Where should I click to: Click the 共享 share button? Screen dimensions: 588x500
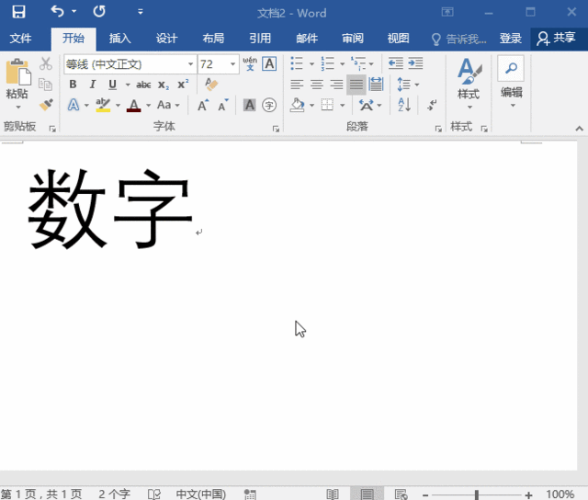click(x=557, y=39)
